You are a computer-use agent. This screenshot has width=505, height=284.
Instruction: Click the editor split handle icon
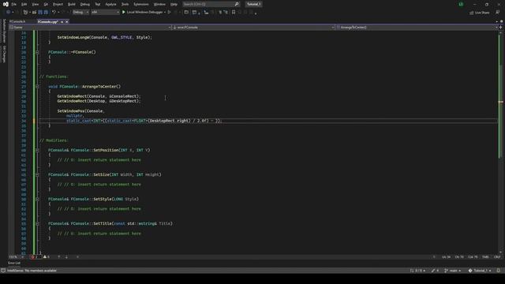coord(500,28)
